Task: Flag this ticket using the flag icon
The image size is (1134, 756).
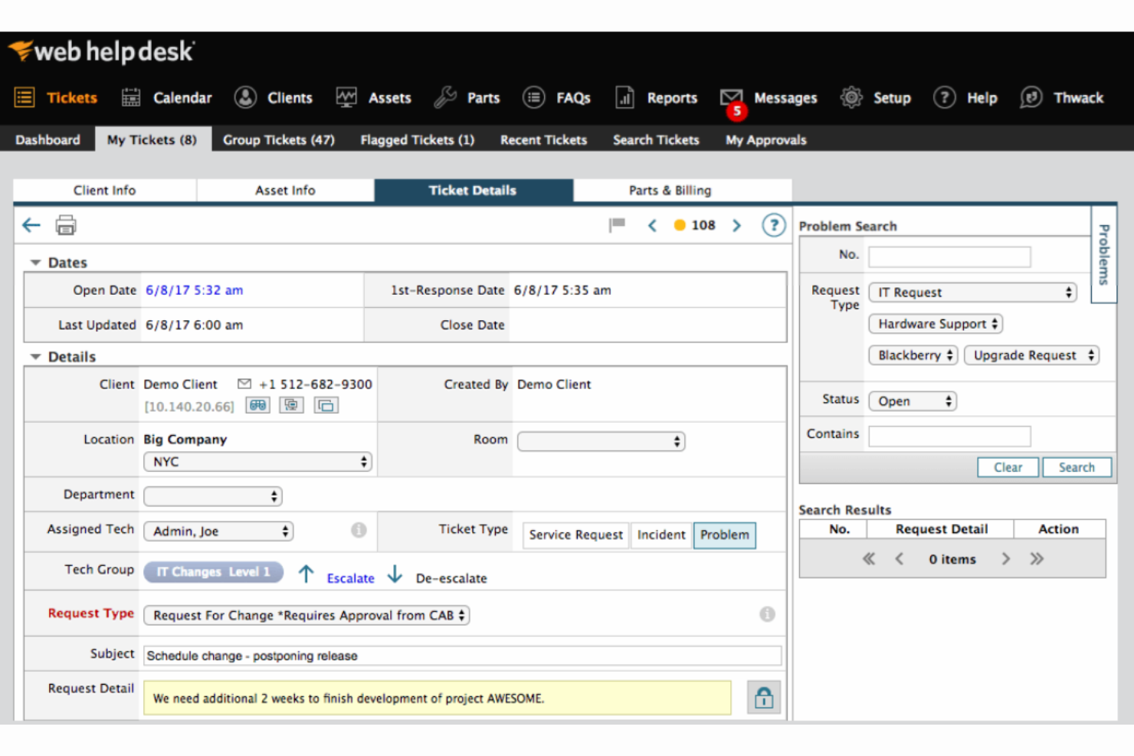Action: pos(618,224)
